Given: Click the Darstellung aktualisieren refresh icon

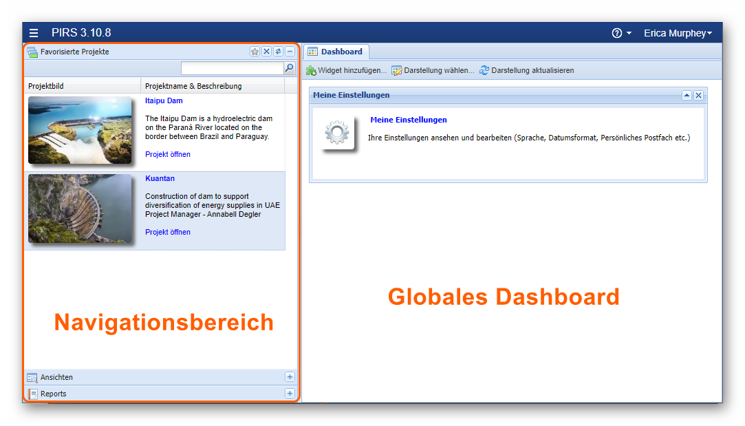Looking at the screenshot, I should pos(484,70).
